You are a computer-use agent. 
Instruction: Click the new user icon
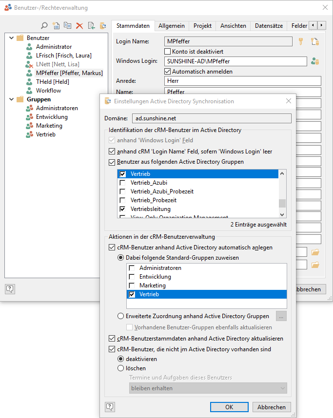pyautogui.click(x=56, y=26)
